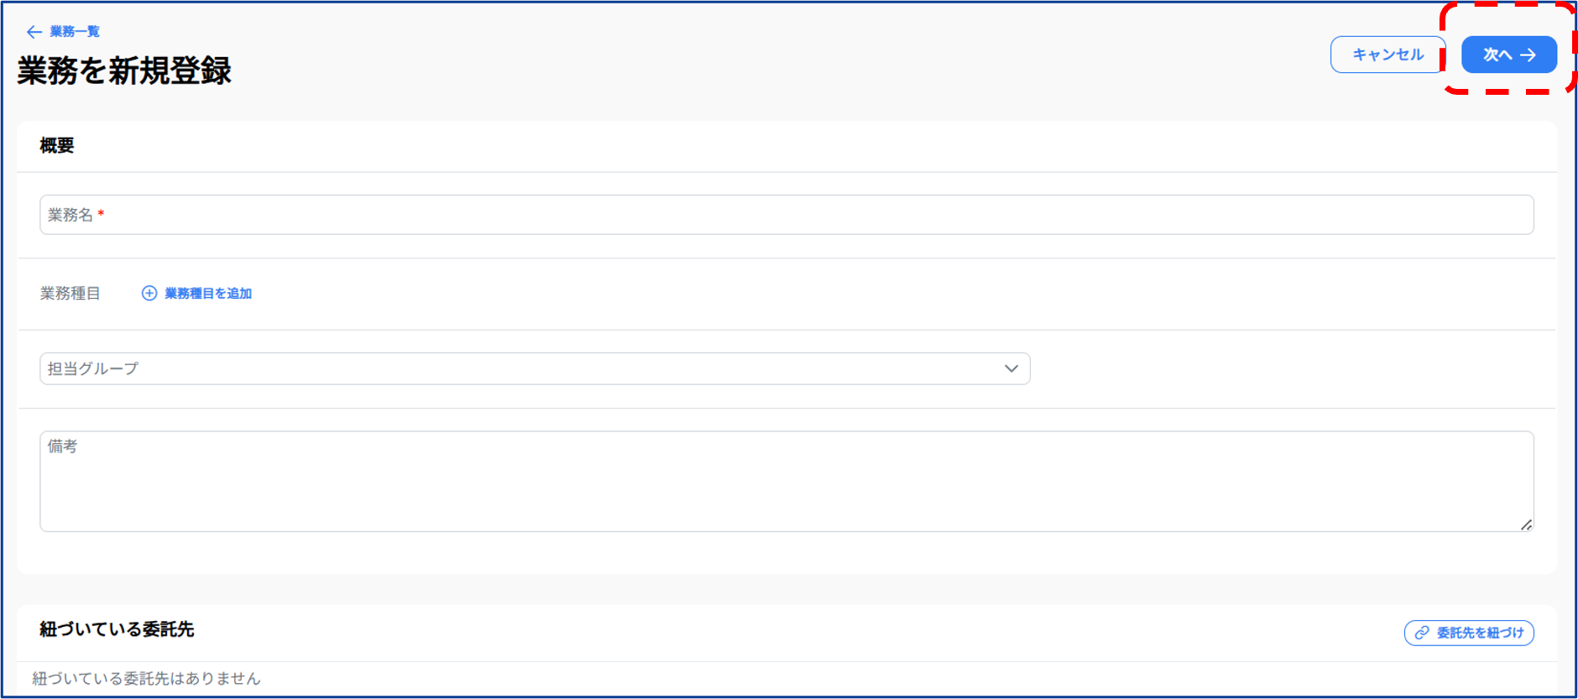1578x699 pixels.
Task: Select the 紐づいている委託先 section heading
Action: click(x=117, y=629)
